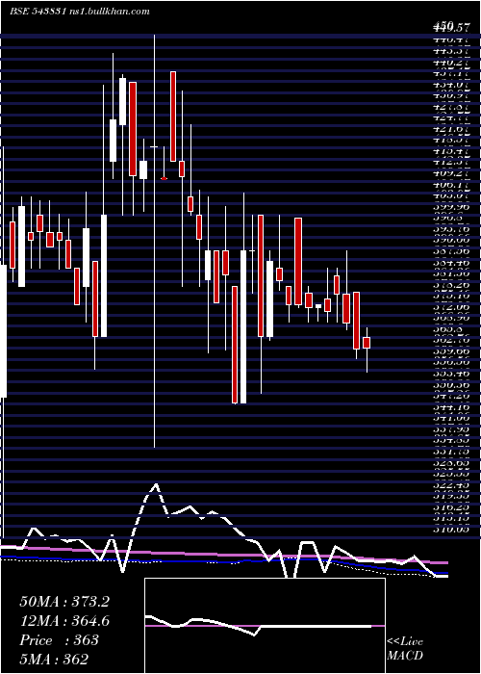Open the ns1.bullkhan.com source label
The height and width of the screenshot is (674, 481).
click(x=108, y=12)
